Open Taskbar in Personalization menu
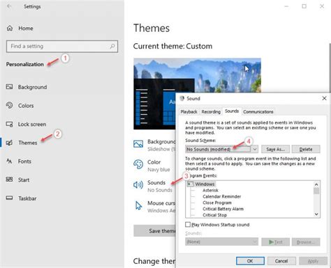 [x=27, y=198]
